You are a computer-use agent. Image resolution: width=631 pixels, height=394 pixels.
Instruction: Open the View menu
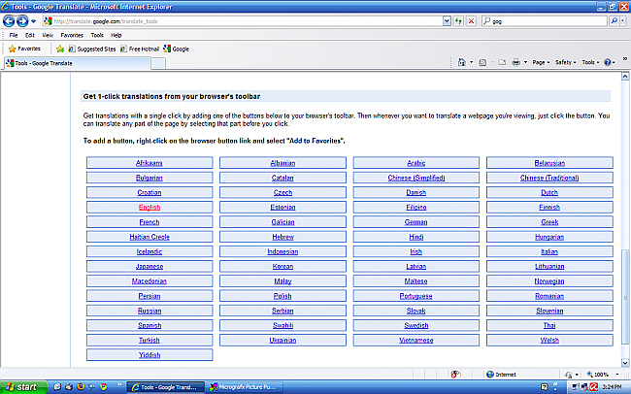point(48,35)
